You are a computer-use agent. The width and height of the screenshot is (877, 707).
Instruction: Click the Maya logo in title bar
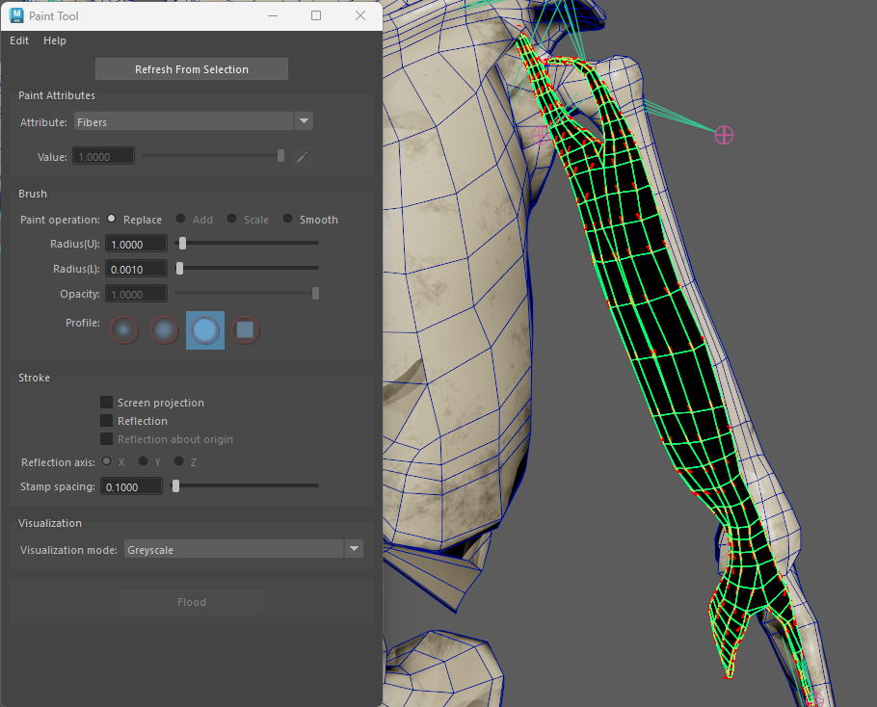[x=18, y=15]
